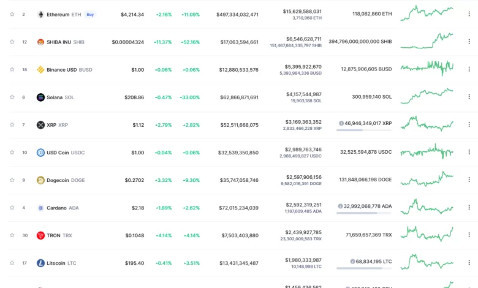Open the SHIBA INU 7-day price chart

tap(427, 40)
